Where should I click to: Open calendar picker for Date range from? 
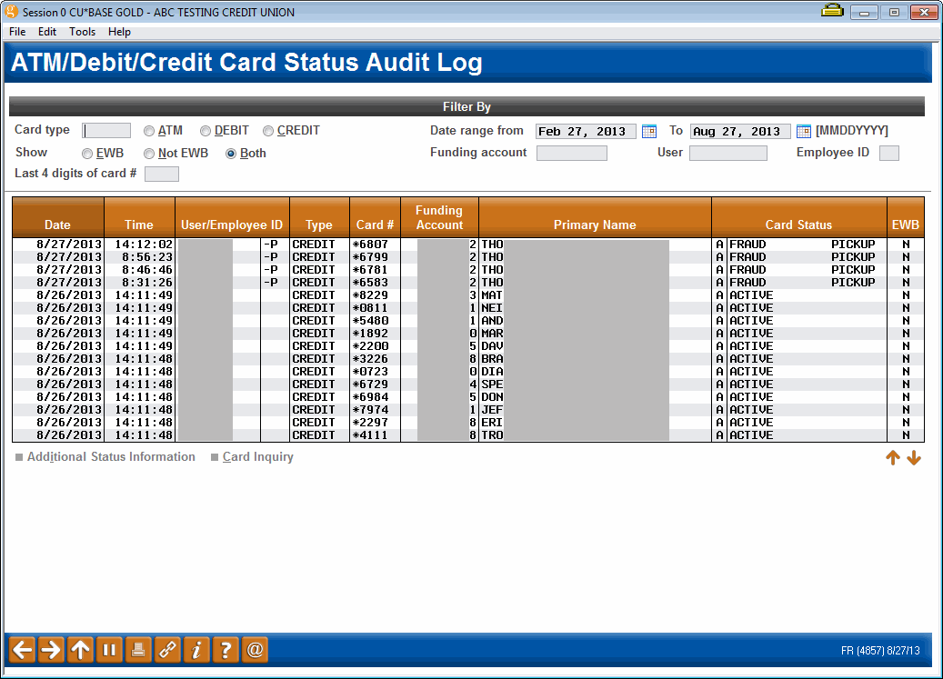[x=649, y=131]
